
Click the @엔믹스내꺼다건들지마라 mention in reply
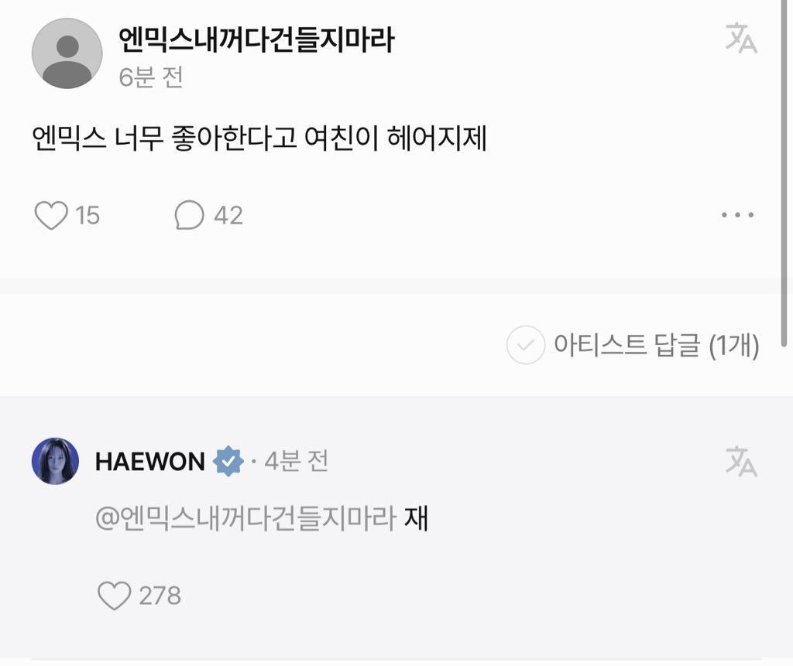coord(245,518)
